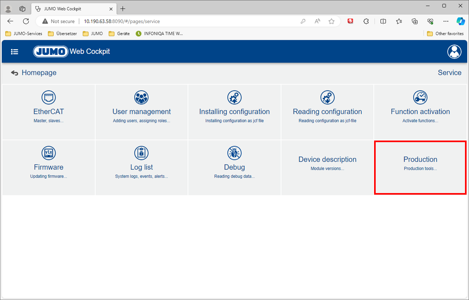This screenshot has width=469, height=300.
Task: Click the Debug bug icon
Action: click(234, 153)
